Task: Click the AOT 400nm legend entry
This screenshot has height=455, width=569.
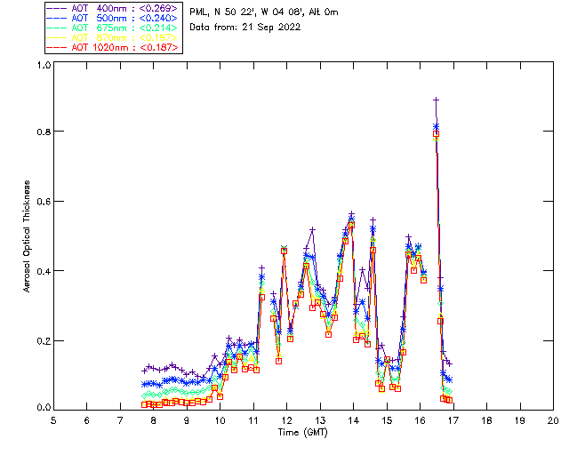Action: 112,8
